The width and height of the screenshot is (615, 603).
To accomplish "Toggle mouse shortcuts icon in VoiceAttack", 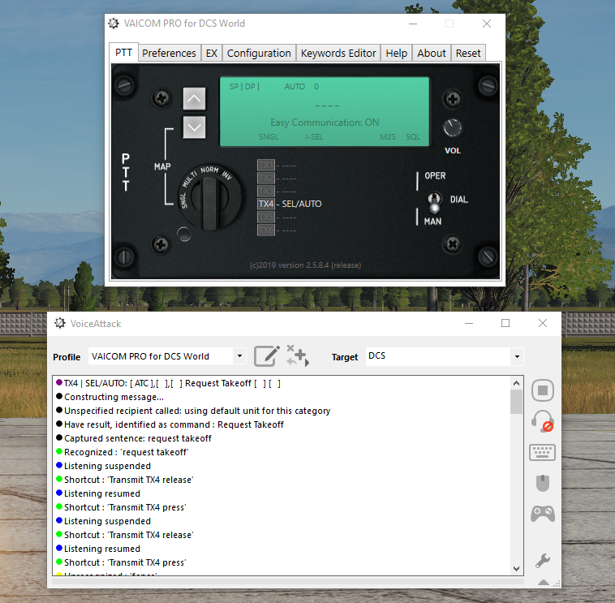I will pos(543,483).
